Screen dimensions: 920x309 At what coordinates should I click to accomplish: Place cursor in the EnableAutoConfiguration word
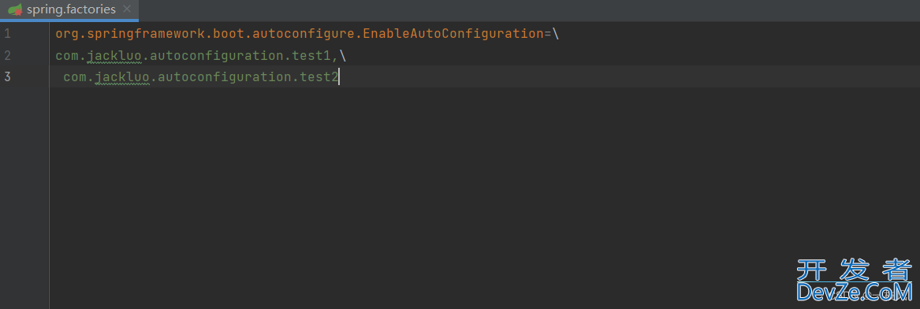click(x=453, y=34)
